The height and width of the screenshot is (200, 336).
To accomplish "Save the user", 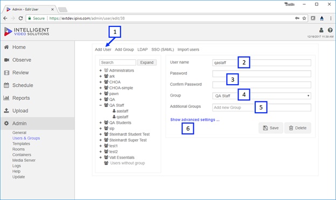I will 271,128.
